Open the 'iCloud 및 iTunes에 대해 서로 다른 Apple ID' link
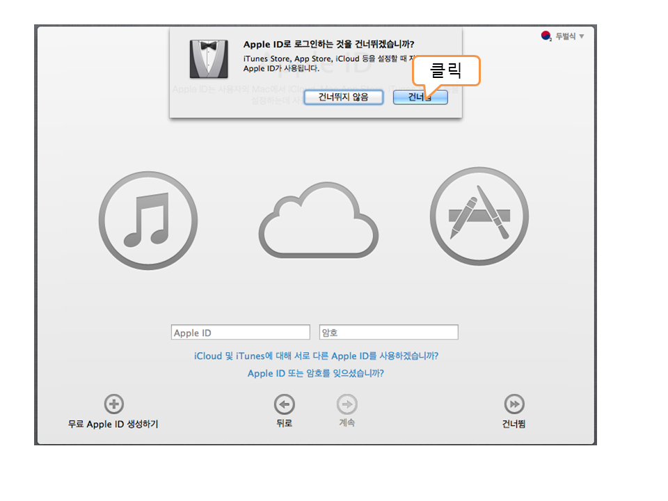668x501 pixels. [316, 356]
